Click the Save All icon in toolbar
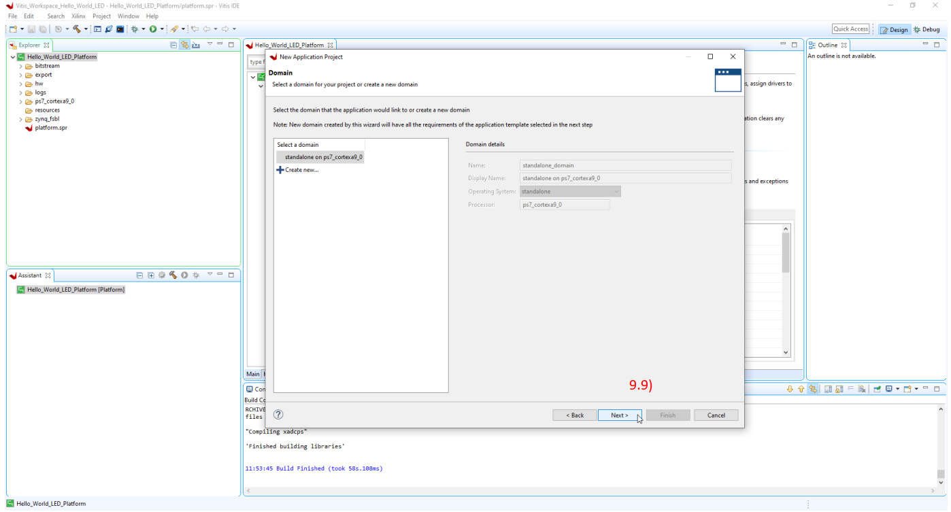Screen dimensions: 951x512 coord(43,29)
